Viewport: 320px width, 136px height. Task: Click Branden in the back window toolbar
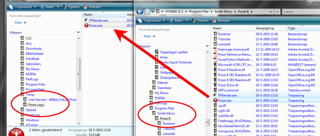click(x=92, y=7)
